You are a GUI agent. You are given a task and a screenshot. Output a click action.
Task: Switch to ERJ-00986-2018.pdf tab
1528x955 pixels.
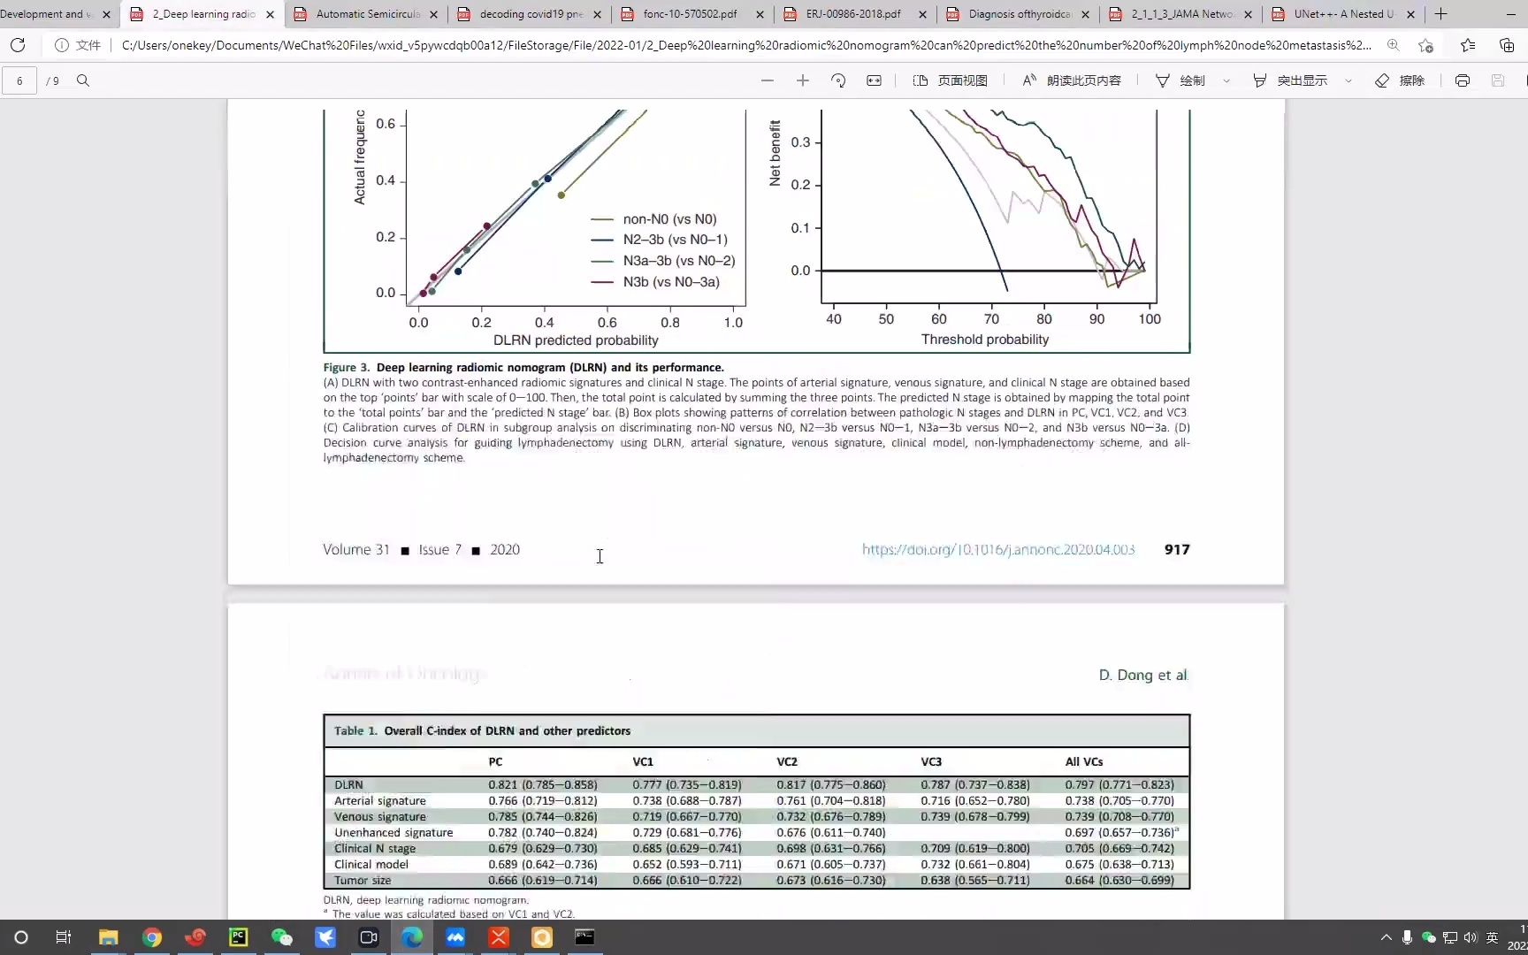[853, 14]
